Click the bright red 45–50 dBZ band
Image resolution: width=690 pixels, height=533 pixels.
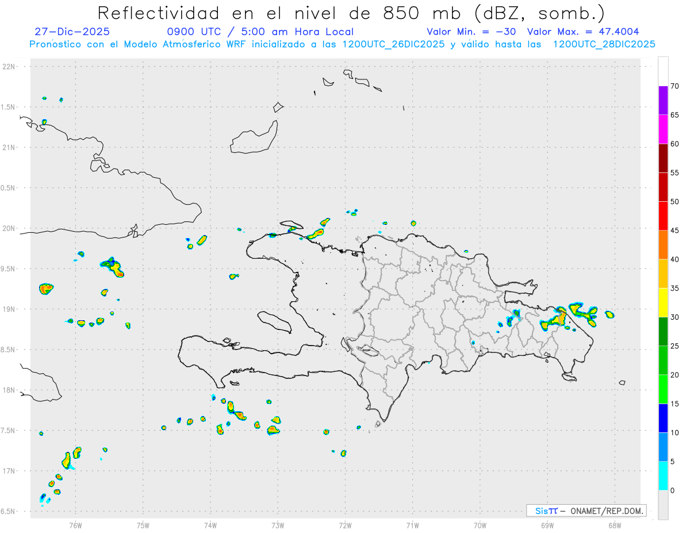663,216
